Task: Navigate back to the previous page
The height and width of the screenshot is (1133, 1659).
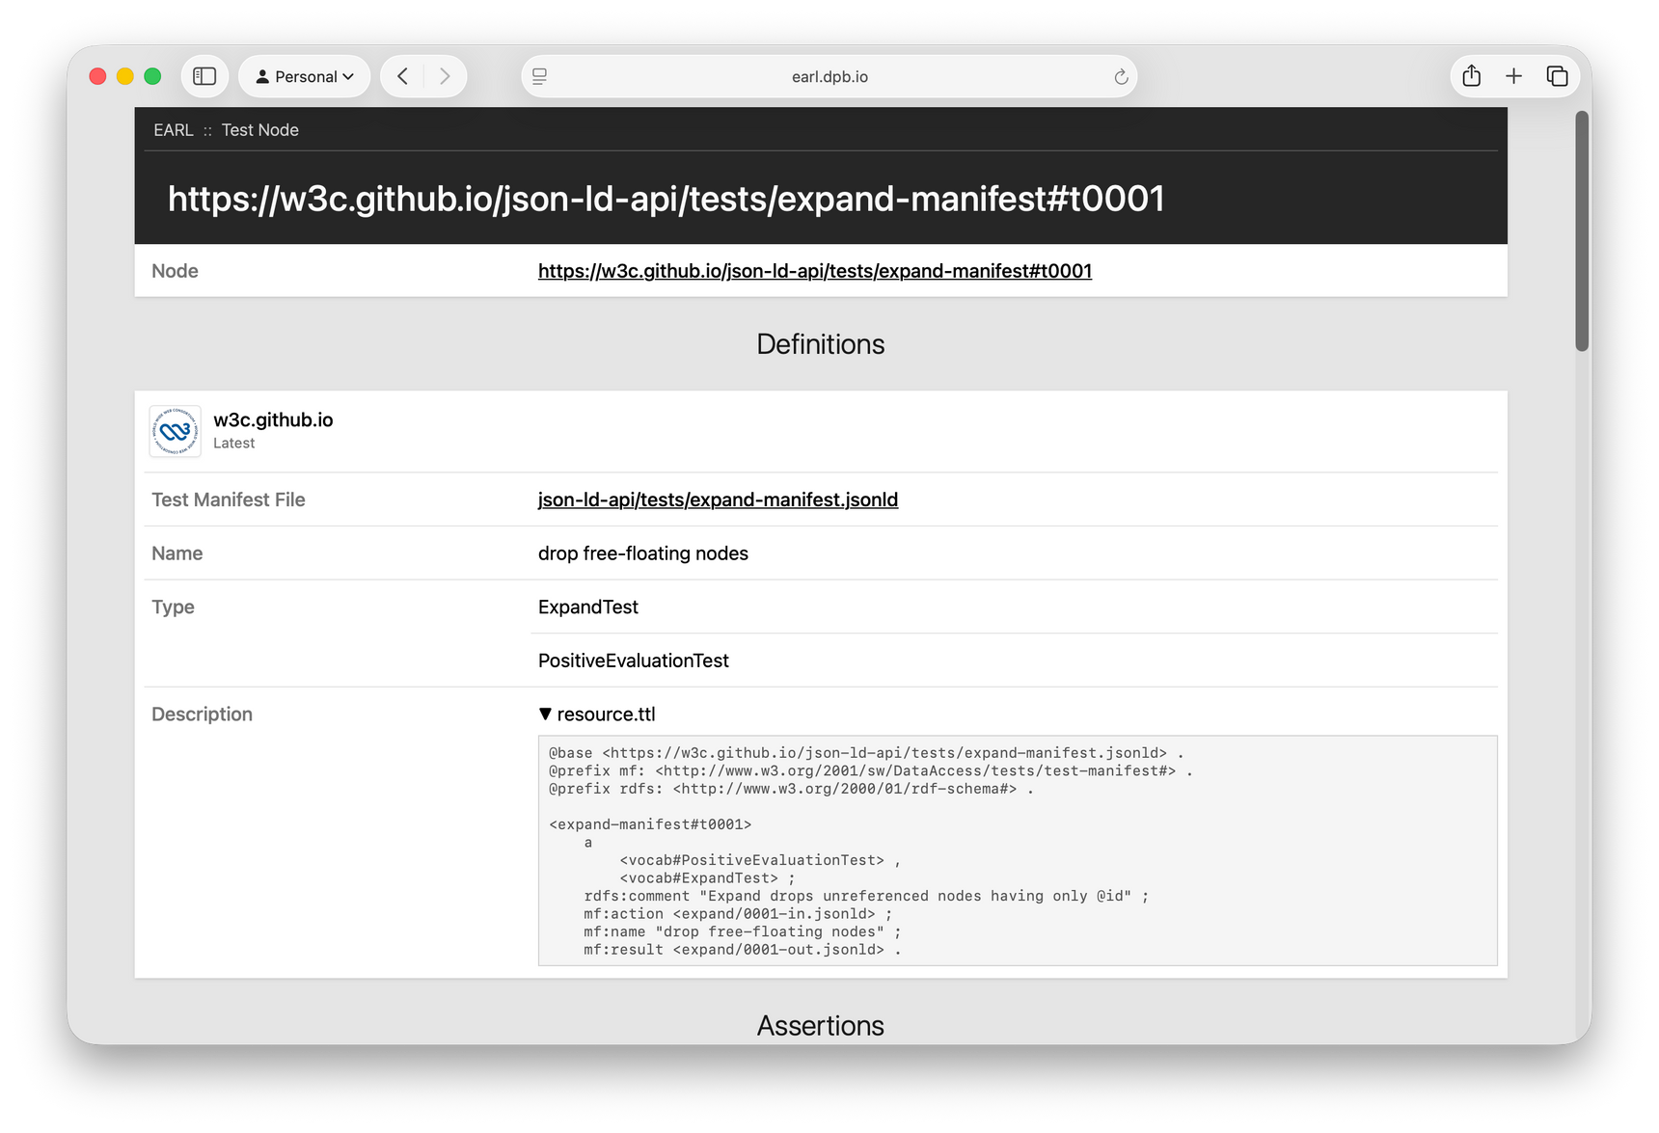Action: [x=402, y=75]
